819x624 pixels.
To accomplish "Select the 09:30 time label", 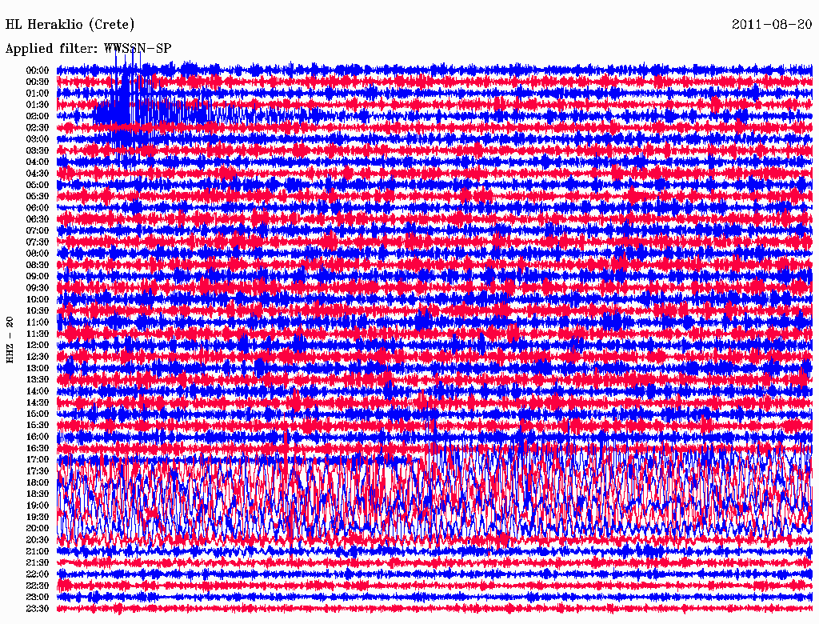I will (38, 288).
